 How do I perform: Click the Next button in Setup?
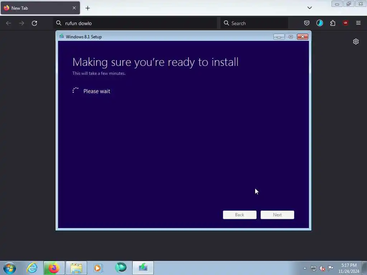click(x=277, y=215)
